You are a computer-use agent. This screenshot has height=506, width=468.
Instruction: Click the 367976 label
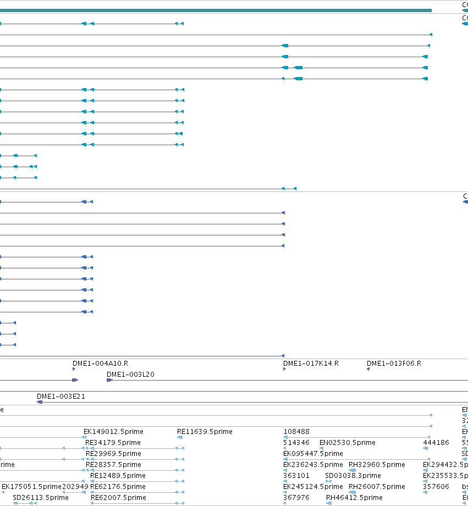(296, 497)
